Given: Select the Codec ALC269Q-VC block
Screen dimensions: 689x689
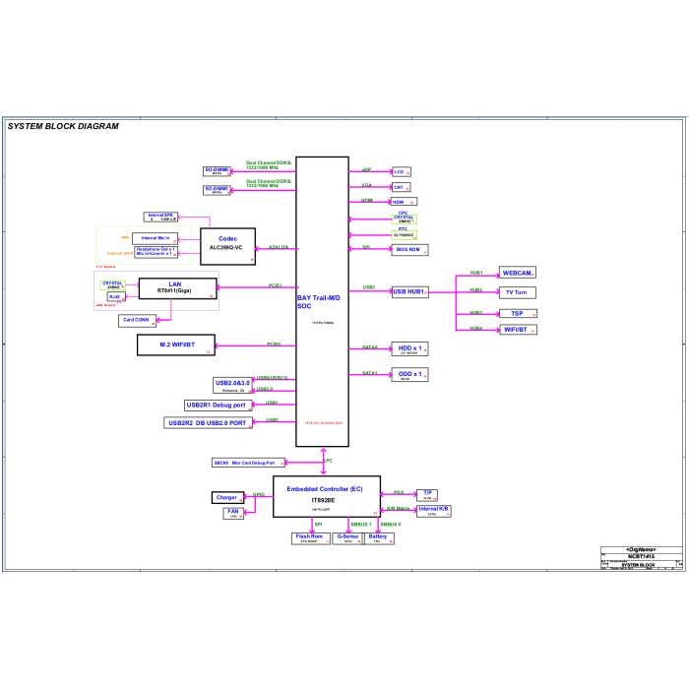Looking at the screenshot, I should pos(227,246).
